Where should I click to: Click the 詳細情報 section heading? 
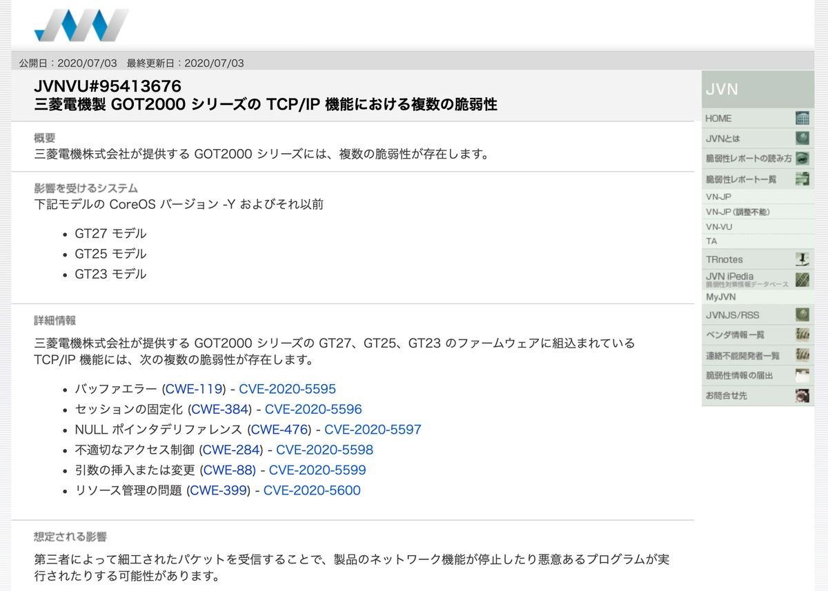55,320
